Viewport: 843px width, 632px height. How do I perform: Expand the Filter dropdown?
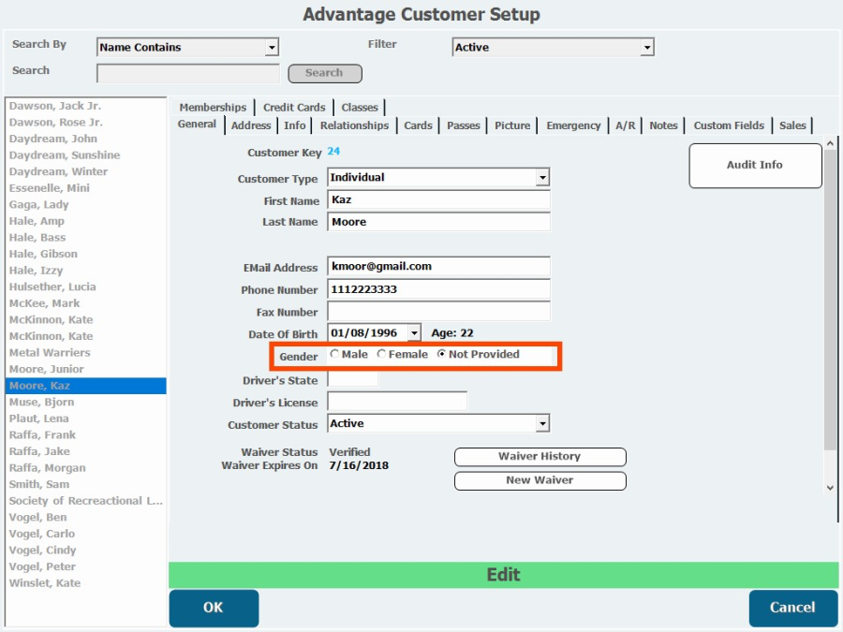click(646, 48)
